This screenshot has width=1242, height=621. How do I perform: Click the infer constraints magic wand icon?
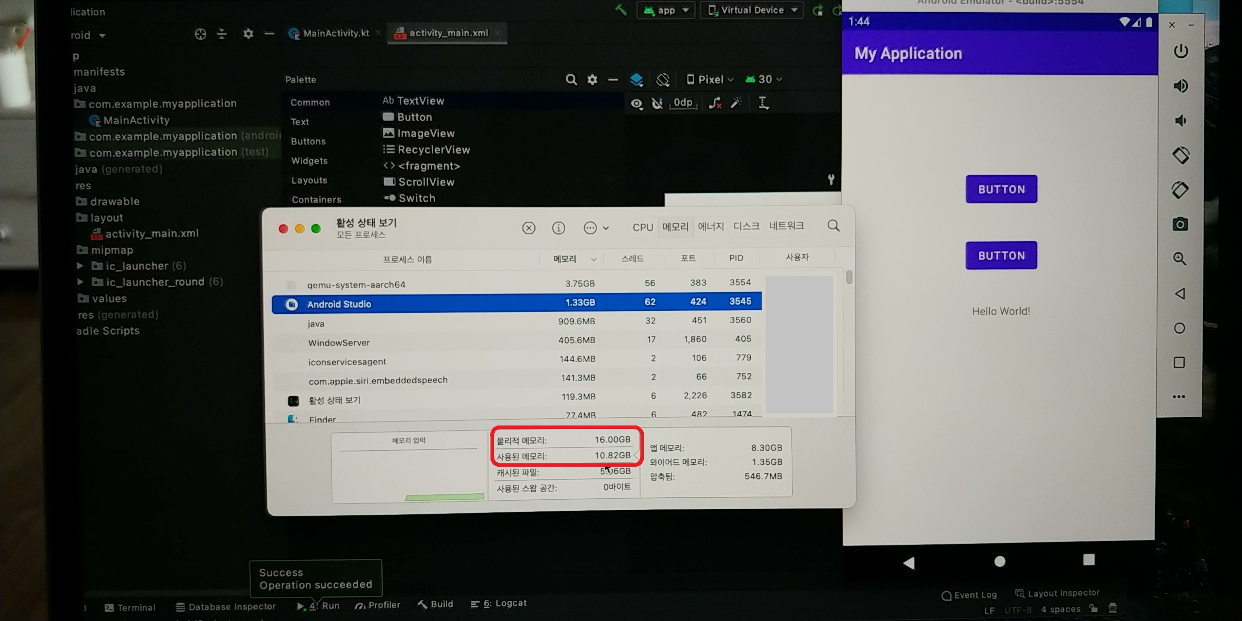coord(736,102)
